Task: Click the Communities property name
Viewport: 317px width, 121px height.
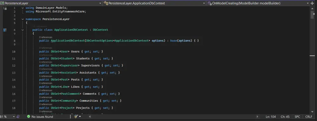Action: (x=88, y=101)
